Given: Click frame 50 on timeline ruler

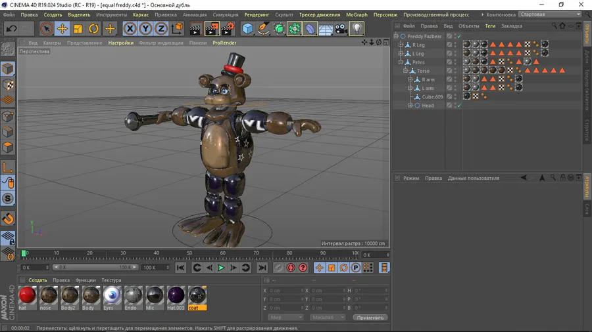Looking at the screenshot, I should pyautogui.click(x=189, y=254).
